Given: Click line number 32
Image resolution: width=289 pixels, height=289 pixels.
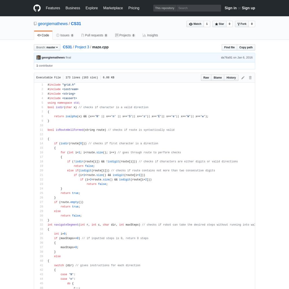Looking at the screenshot, I should coord(41,225).
